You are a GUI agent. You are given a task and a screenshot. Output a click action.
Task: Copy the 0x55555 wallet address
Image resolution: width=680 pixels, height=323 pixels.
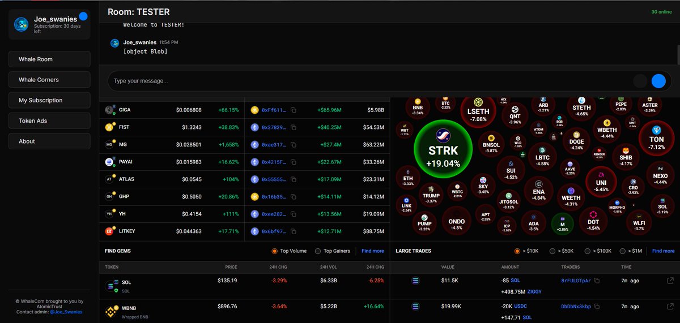tap(294, 179)
